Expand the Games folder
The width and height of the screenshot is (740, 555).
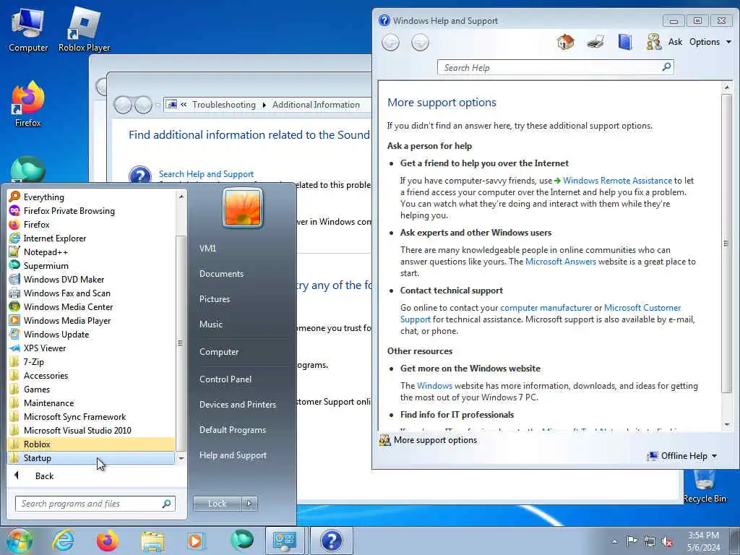point(92,390)
